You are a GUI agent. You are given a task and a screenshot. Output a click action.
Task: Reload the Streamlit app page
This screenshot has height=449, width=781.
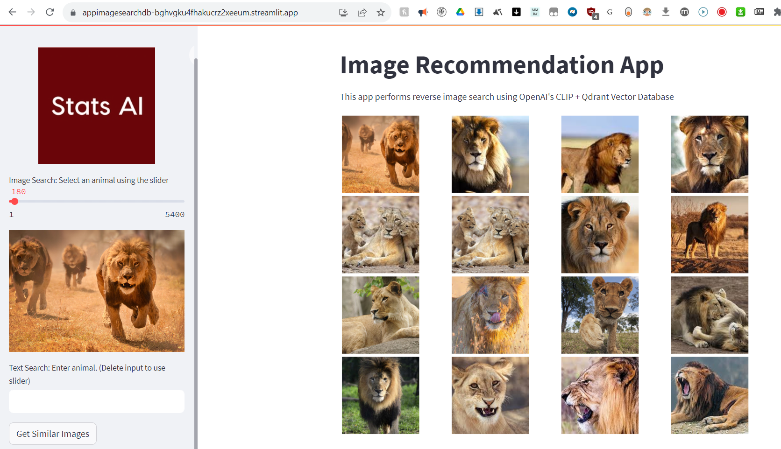click(50, 12)
